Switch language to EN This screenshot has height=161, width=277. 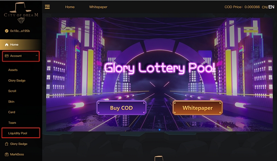coord(271,7)
